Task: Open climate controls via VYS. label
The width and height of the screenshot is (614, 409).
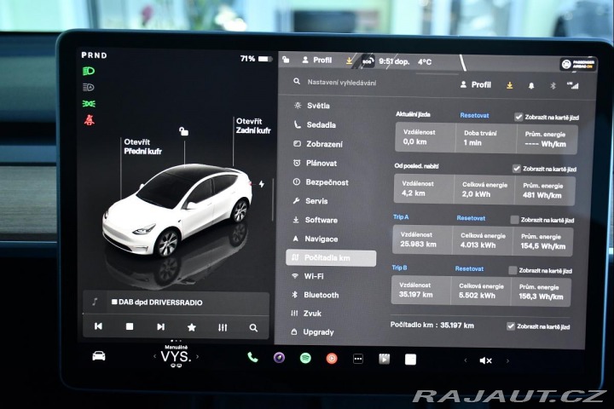Action: 176,356
